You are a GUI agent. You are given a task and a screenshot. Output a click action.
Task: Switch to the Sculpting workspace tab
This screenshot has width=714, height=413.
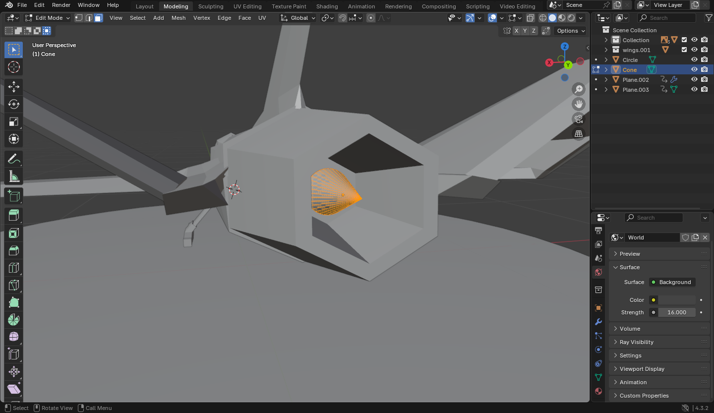(211, 6)
